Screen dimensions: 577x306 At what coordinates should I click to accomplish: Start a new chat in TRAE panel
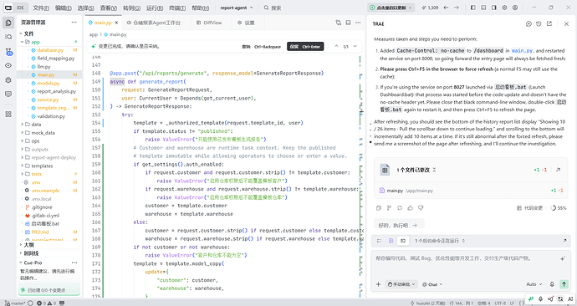tap(528, 24)
